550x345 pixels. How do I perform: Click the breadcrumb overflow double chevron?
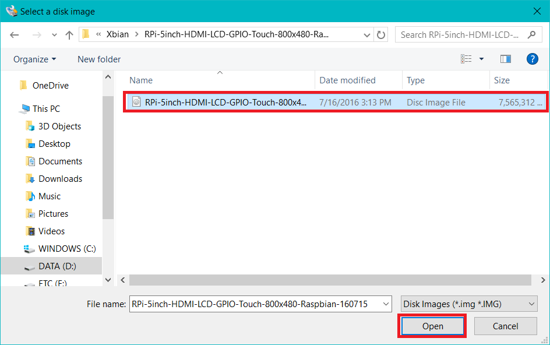click(98, 34)
